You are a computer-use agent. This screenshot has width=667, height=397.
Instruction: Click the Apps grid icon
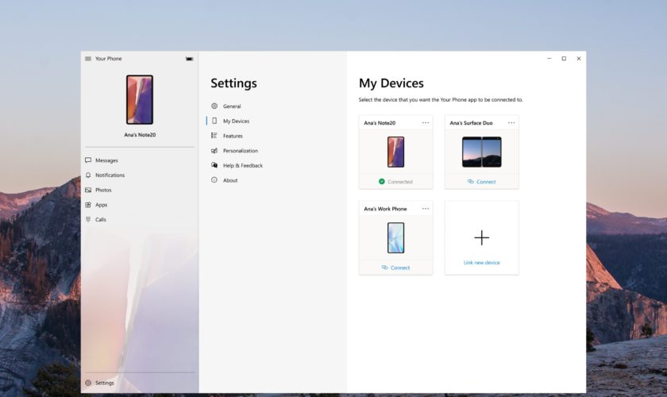(88, 205)
